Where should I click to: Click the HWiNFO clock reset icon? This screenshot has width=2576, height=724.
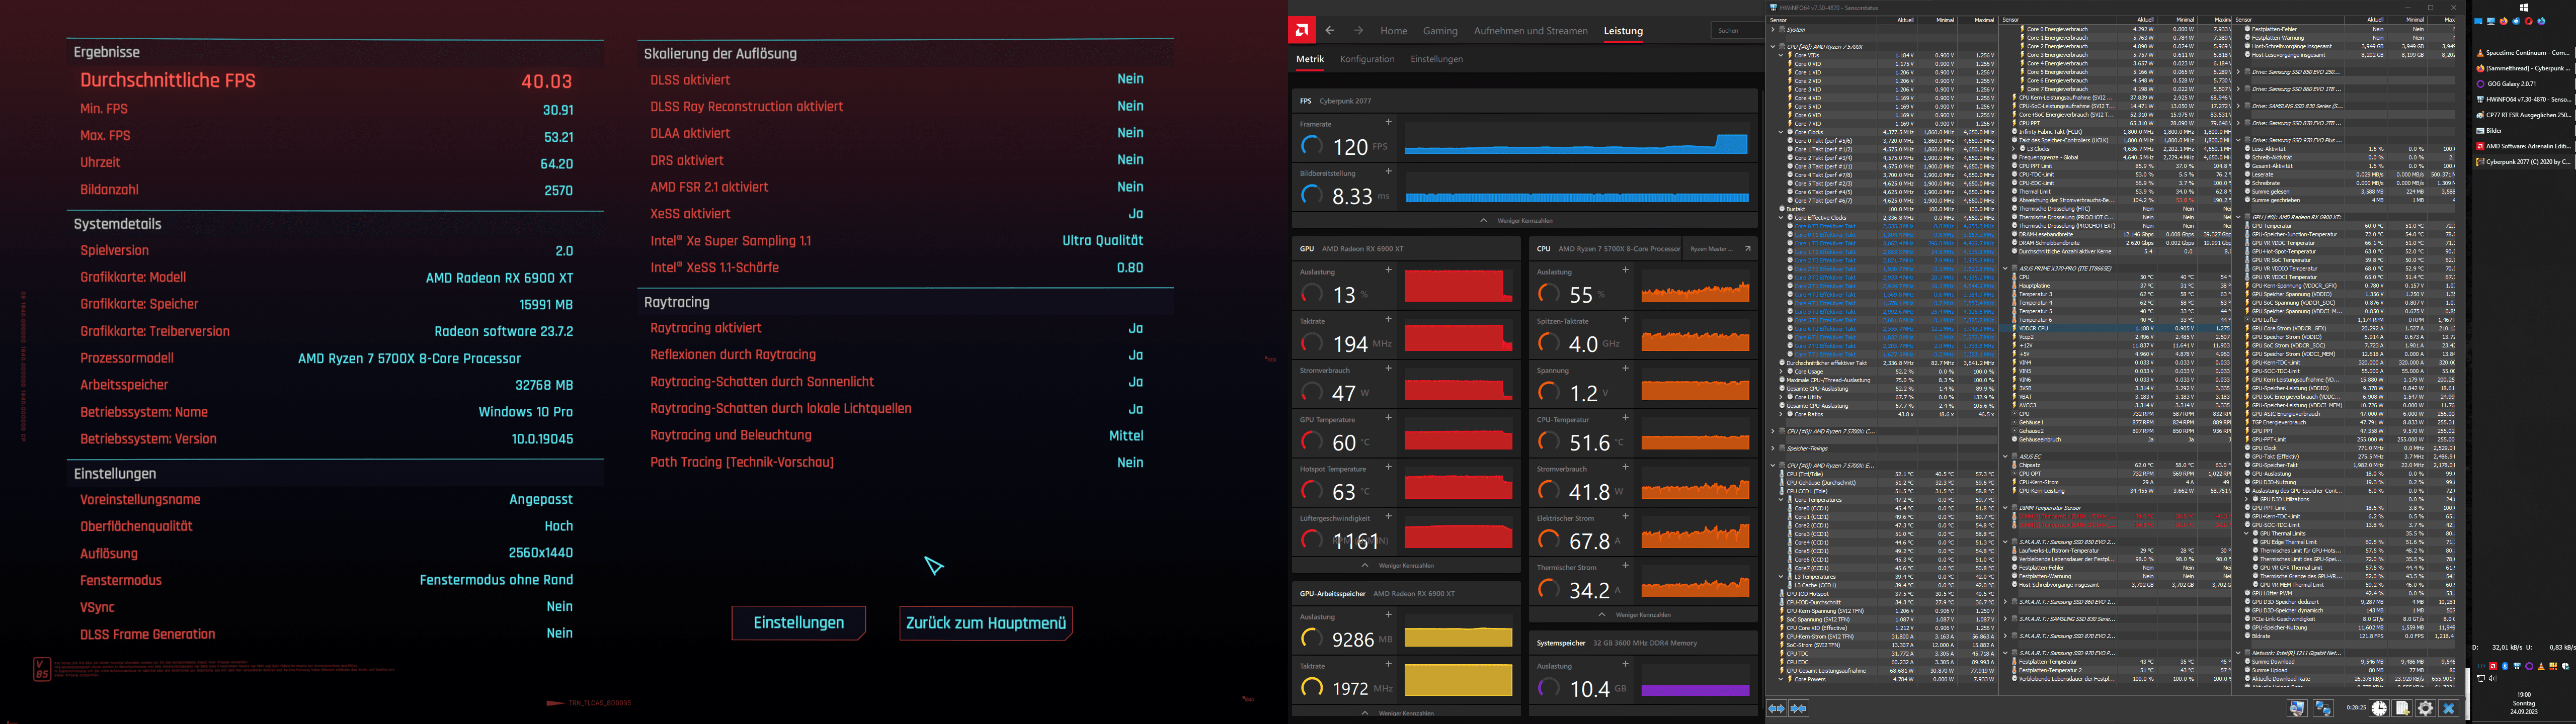[x=2379, y=708]
